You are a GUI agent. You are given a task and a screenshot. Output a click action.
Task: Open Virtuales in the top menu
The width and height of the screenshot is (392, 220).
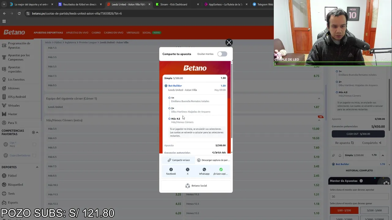pyautogui.click(x=133, y=33)
